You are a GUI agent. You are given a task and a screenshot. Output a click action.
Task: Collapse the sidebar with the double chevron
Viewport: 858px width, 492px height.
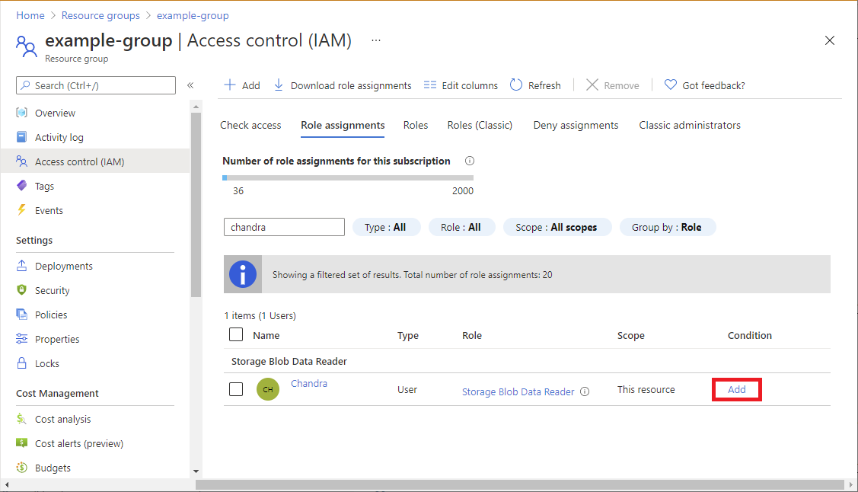(190, 85)
